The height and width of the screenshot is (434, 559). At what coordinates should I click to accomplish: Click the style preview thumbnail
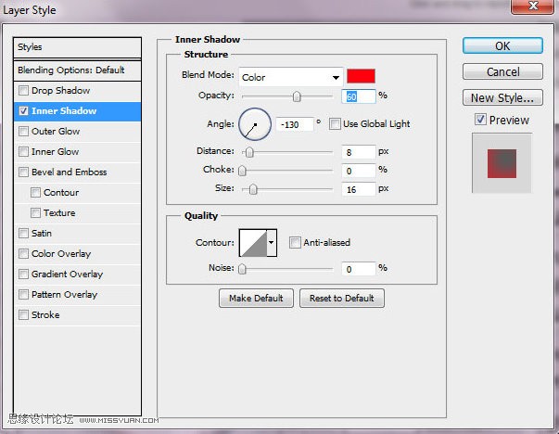502,163
